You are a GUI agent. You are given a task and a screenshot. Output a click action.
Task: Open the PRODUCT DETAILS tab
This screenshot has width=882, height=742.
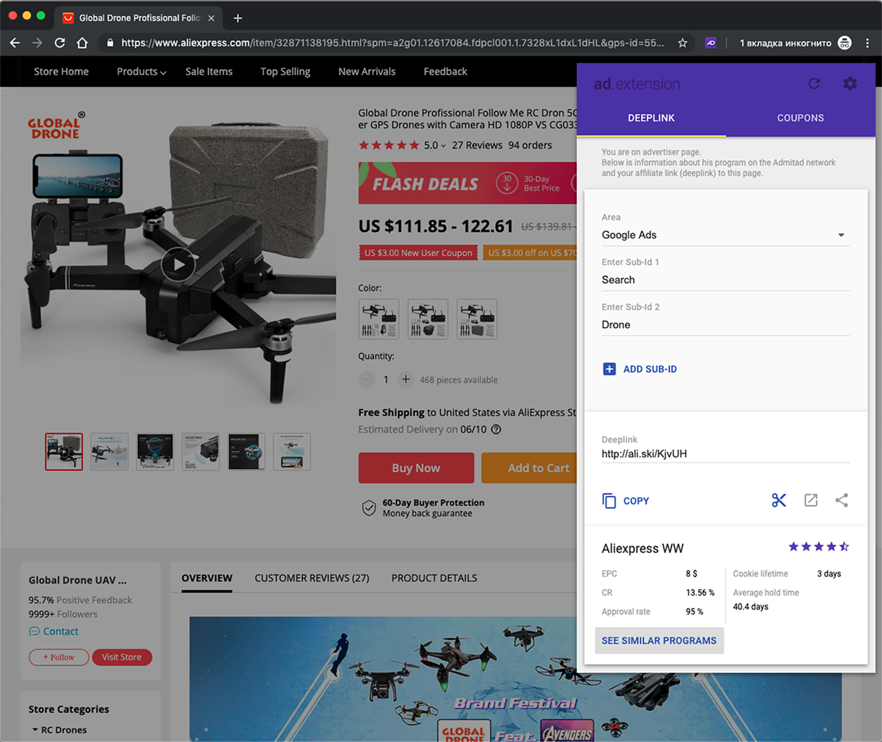(x=434, y=578)
